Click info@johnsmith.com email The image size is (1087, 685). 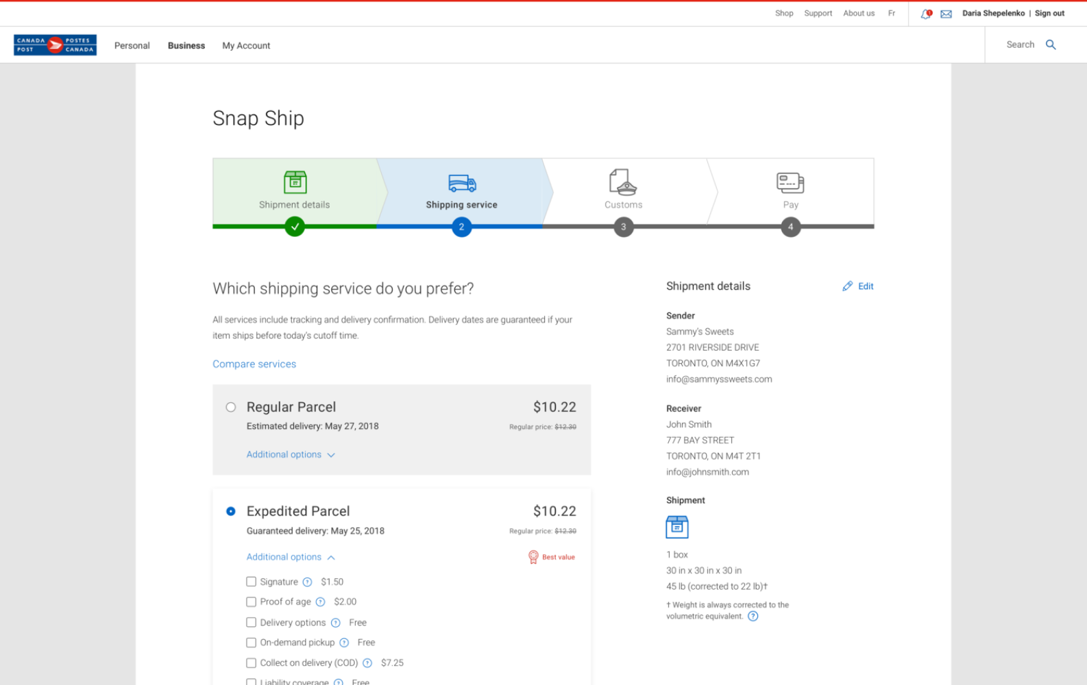coord(707,472)
